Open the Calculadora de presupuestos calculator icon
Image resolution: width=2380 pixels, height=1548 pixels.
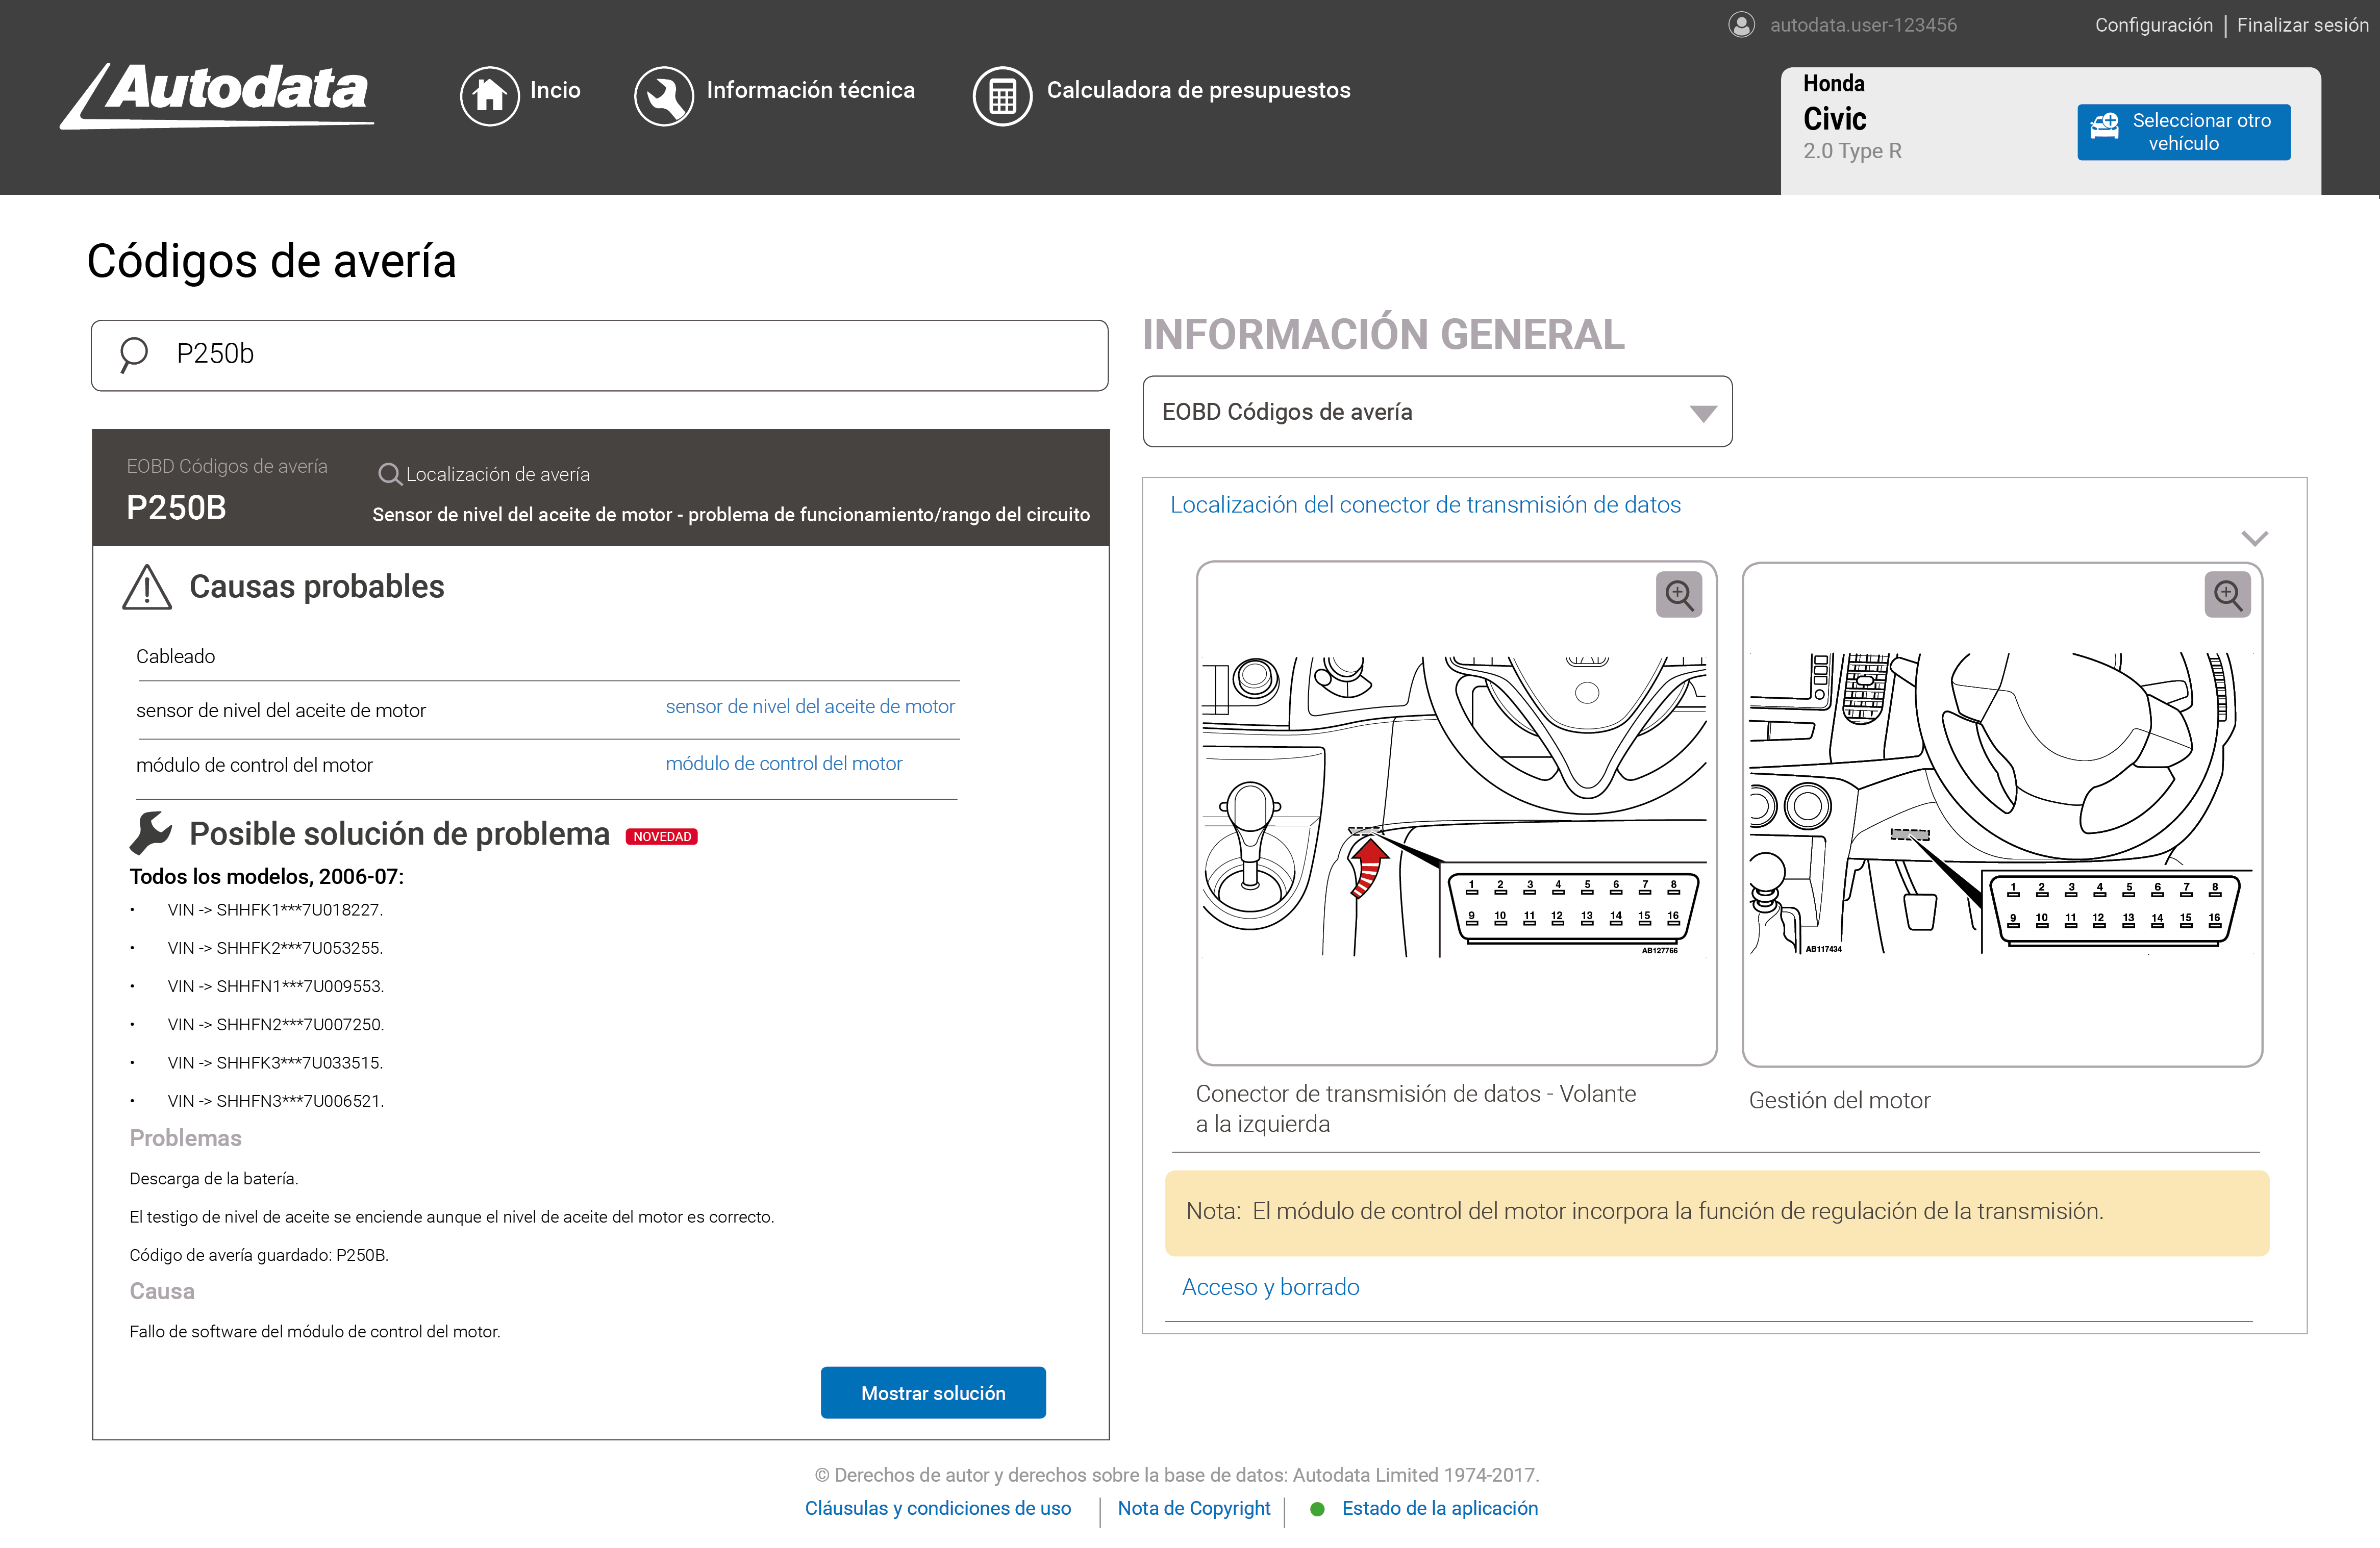(x=1003, y=95)
